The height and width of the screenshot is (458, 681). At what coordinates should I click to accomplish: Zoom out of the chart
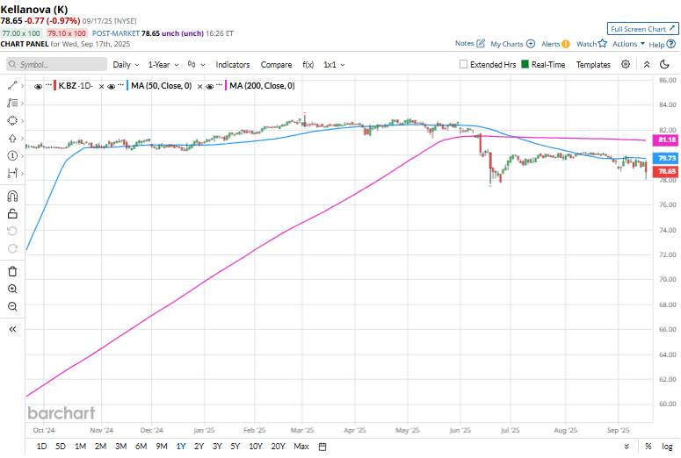coord(12,306)
